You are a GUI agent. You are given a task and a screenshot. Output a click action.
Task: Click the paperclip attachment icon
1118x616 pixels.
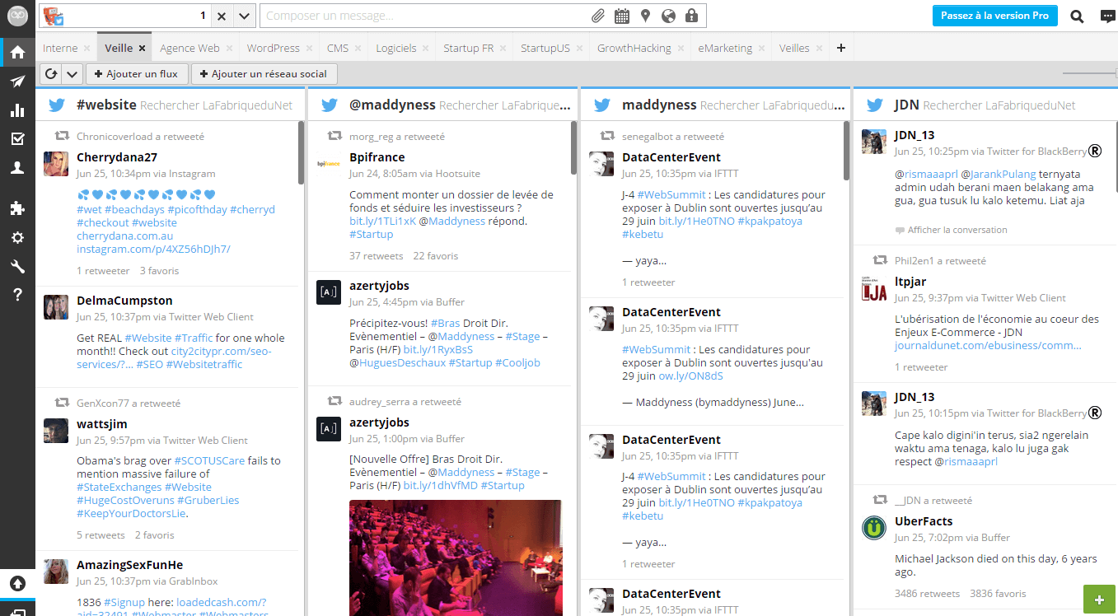(598, 16)
